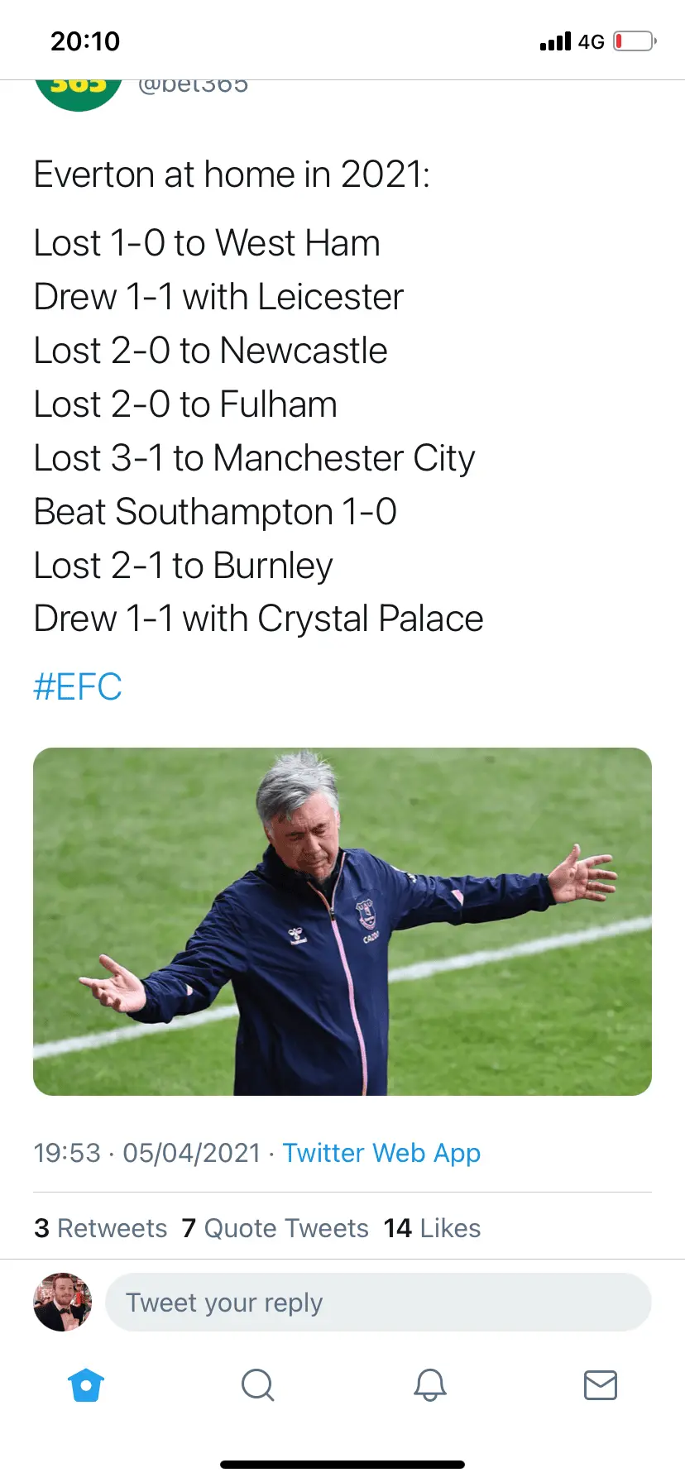This screenshot has width=685, height=1482.
Task: Go to the Home timeline tab
Action: [x=86, y=1384]
